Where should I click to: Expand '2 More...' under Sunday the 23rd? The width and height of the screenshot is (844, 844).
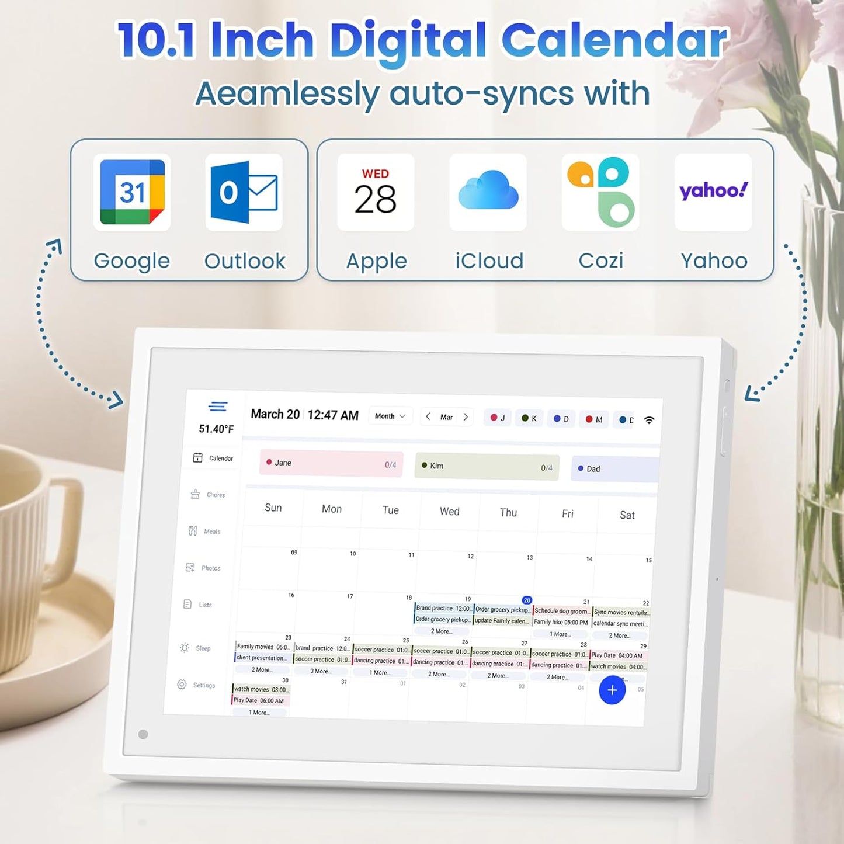coord(262,669)
